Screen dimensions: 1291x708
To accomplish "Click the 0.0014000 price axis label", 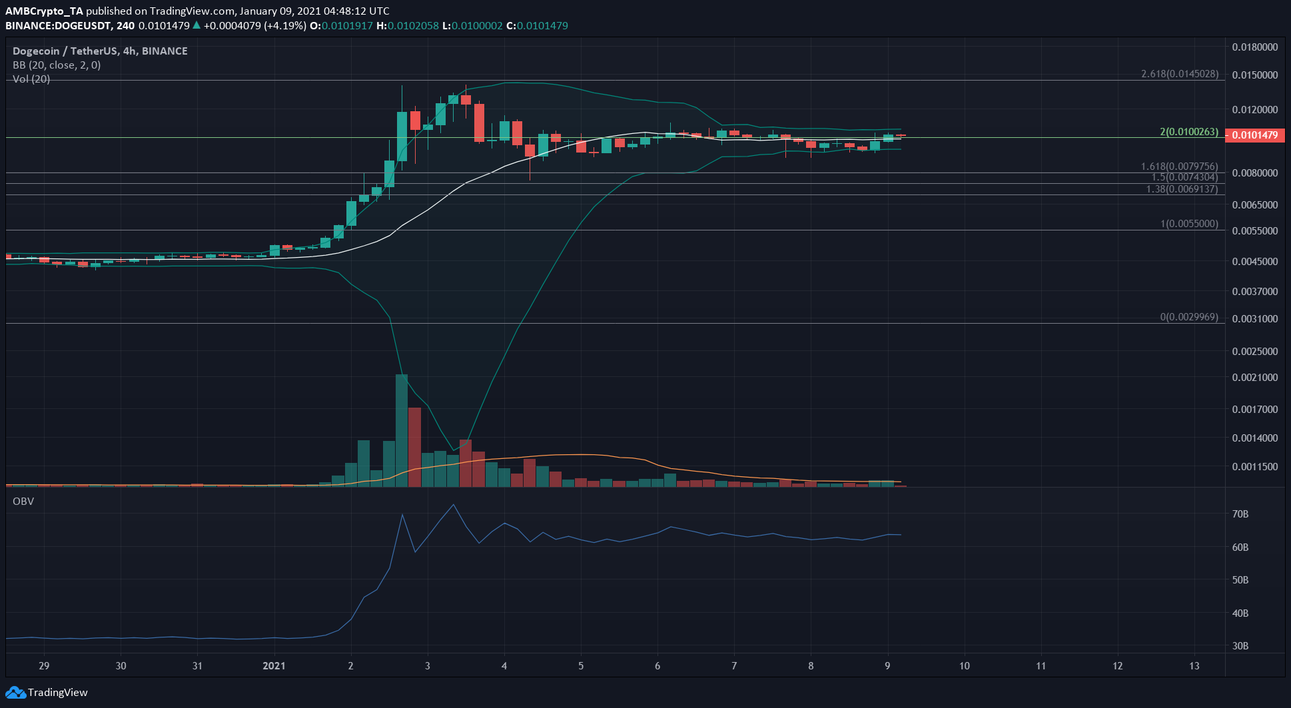I will tap(1255, 438).
